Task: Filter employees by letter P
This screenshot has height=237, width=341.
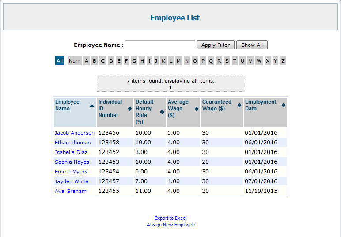Action: click(203, 61)
